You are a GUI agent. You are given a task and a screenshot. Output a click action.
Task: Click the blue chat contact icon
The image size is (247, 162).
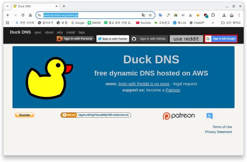coord(210,116)
